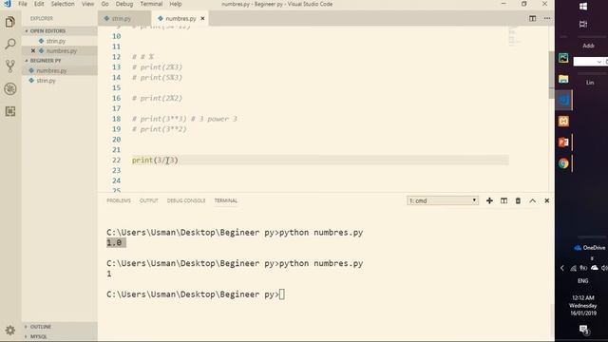Viewport: 608px width, 342px height.
Task: Create a new terminal with plus icon
Action: [x=489, y=200]
